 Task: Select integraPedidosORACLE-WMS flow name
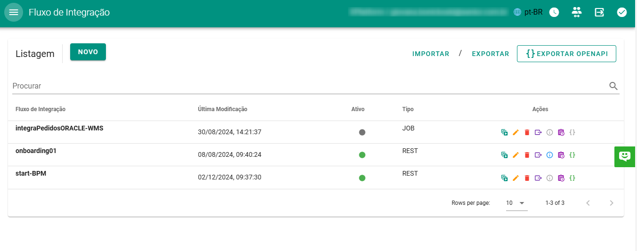point(59,128)
